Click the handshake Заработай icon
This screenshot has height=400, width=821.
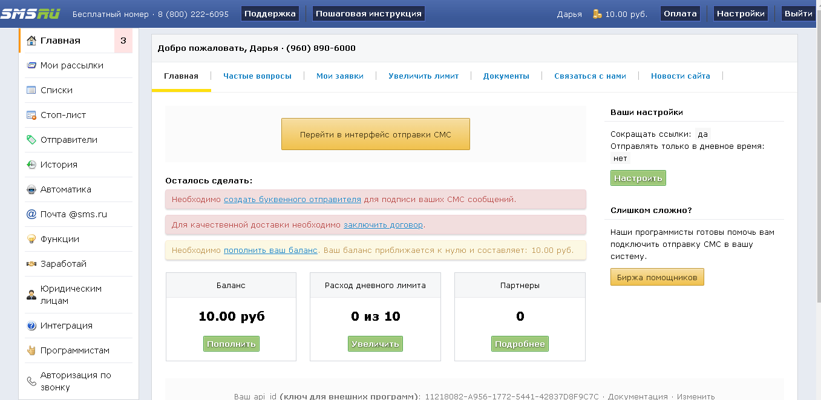pyautogui.click(x=31, y=264)
